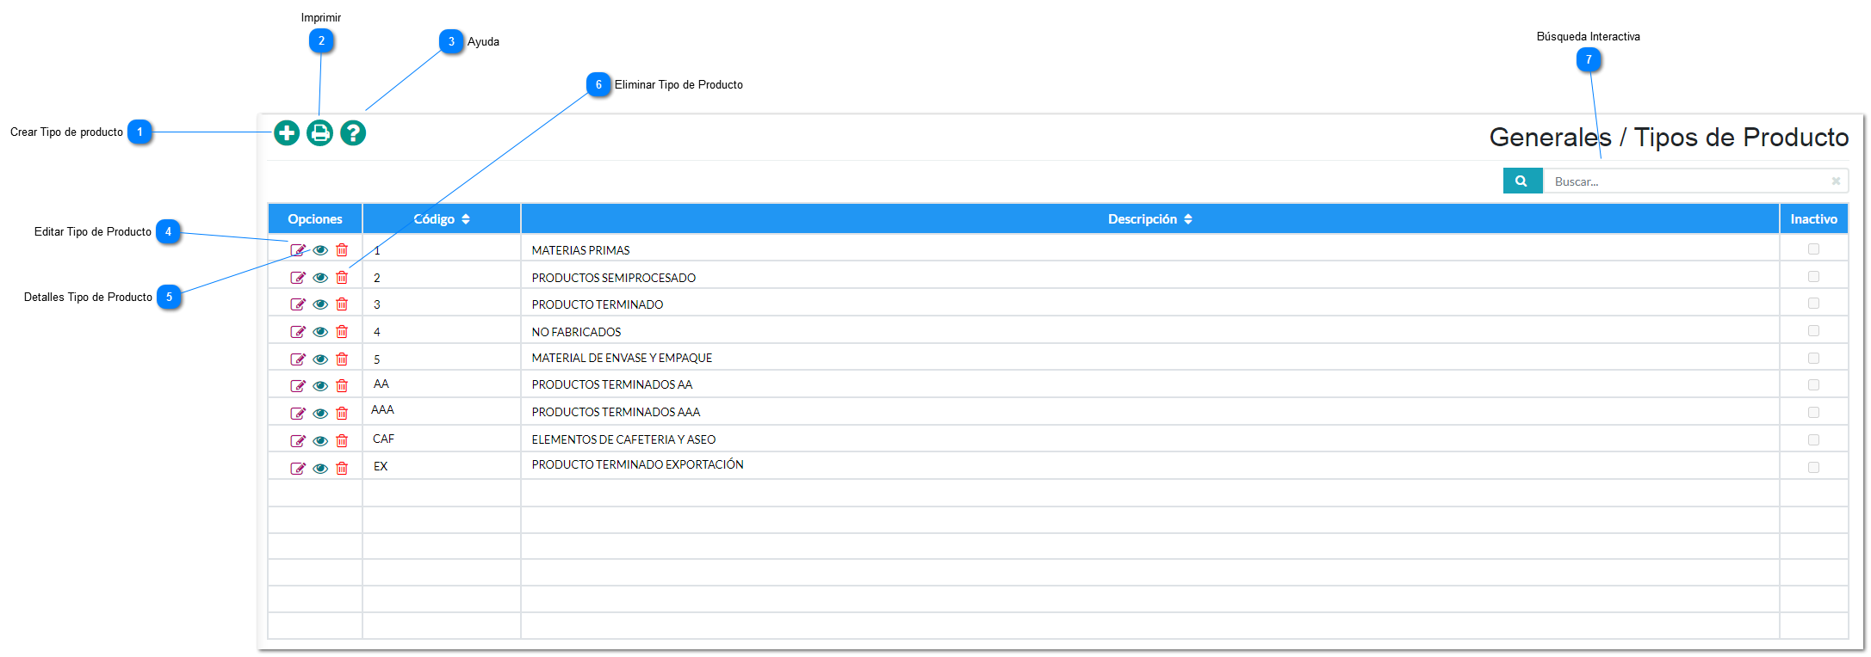This screenshot has height=657, width=1871.
Task: View details of NO FABRICADOS eye icon
Action: click(x=320, y=332)
